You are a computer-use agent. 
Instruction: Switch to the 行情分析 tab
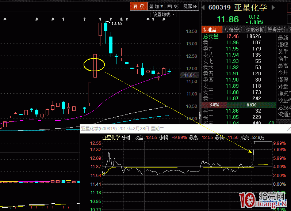(x=233, y=30)
